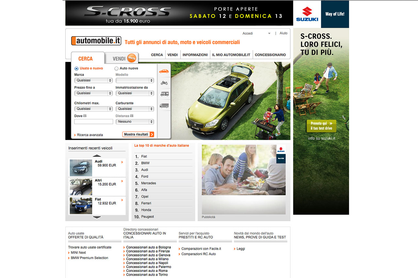Pick the truck commercial vehicle icon

click(164, 105)
